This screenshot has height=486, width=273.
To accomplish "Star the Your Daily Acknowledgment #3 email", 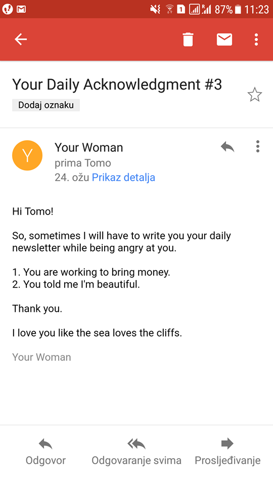I will [x=255, y=95].
